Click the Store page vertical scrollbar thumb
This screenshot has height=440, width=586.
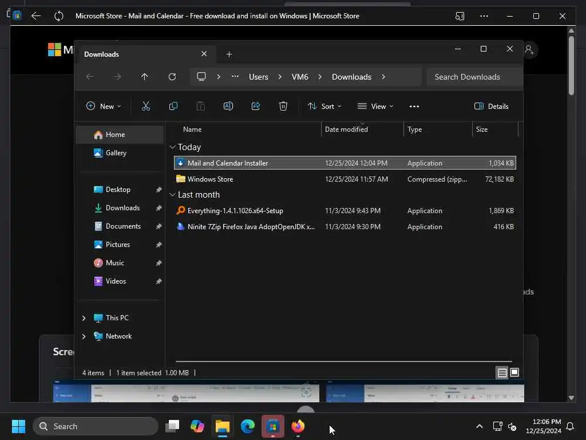[x=571, y=65]
